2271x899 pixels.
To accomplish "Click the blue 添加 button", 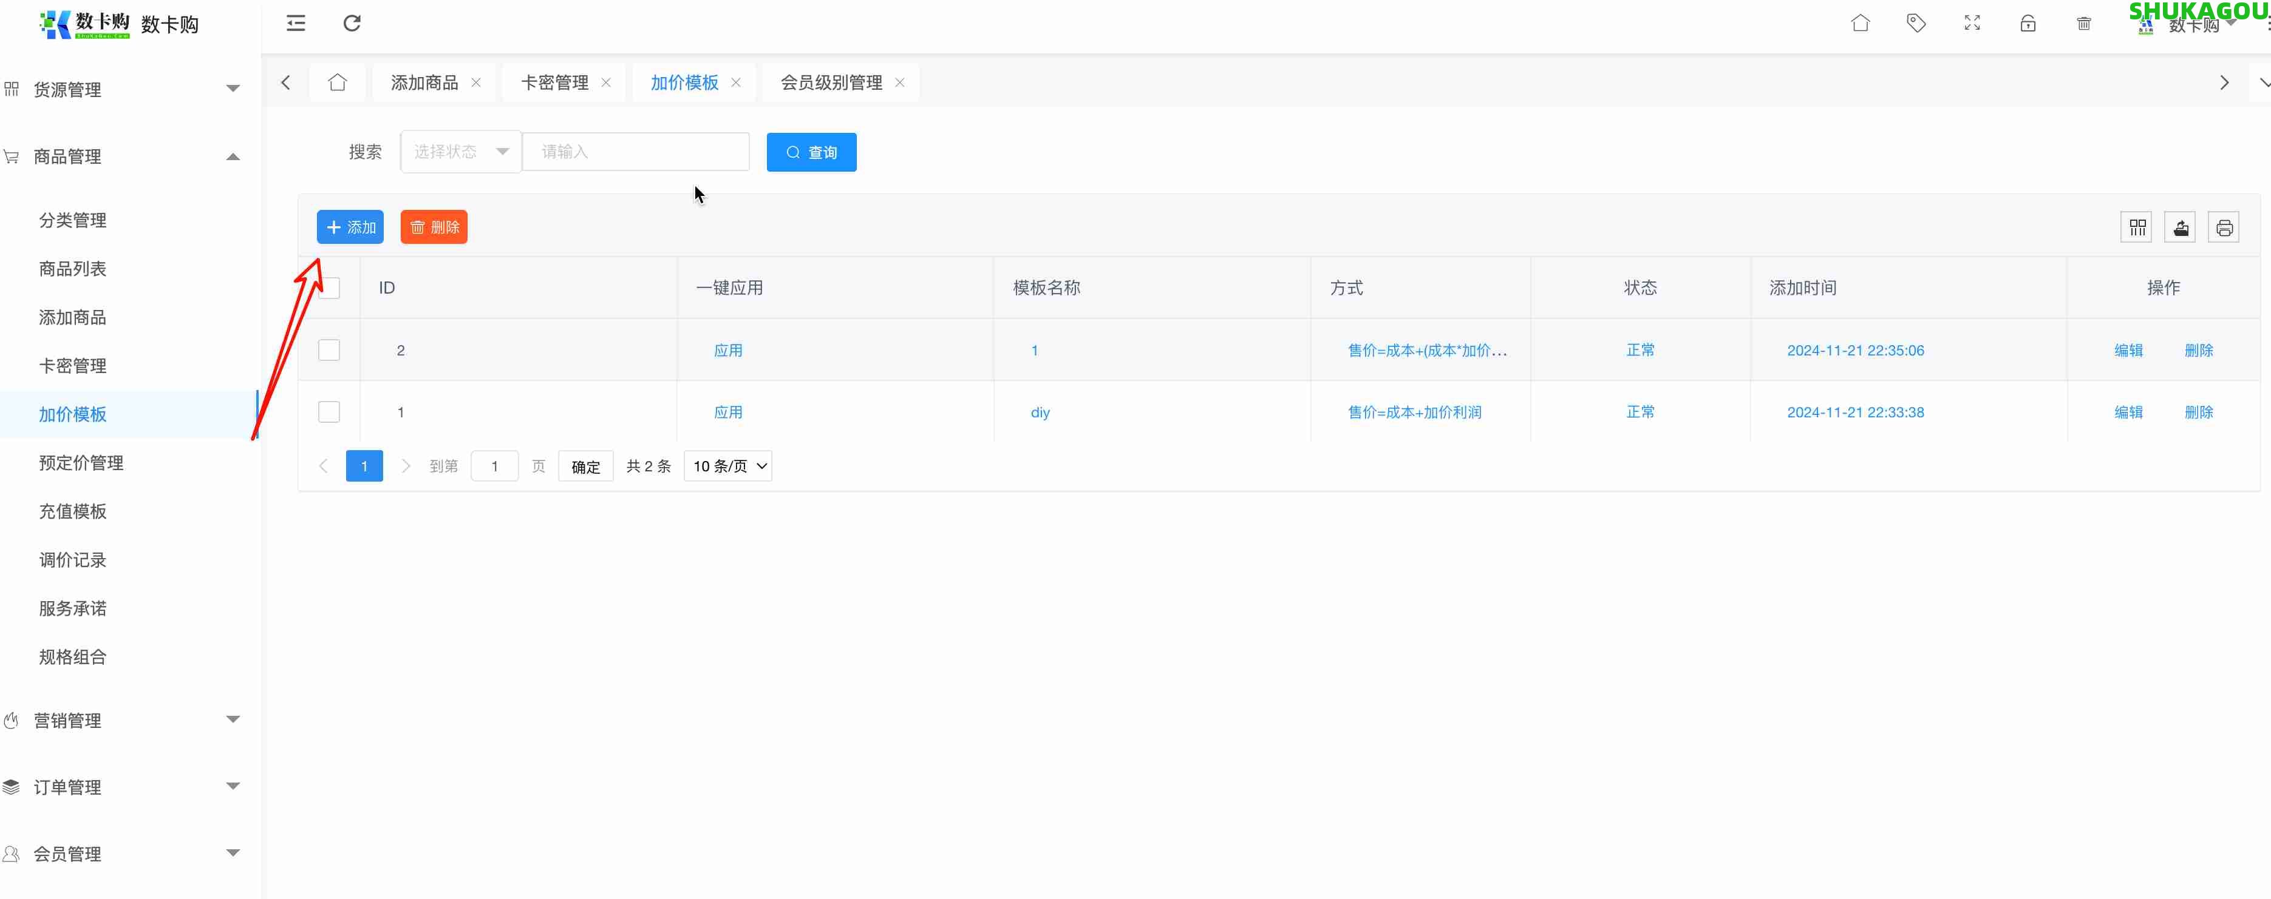I will click(x=350, y=227).
